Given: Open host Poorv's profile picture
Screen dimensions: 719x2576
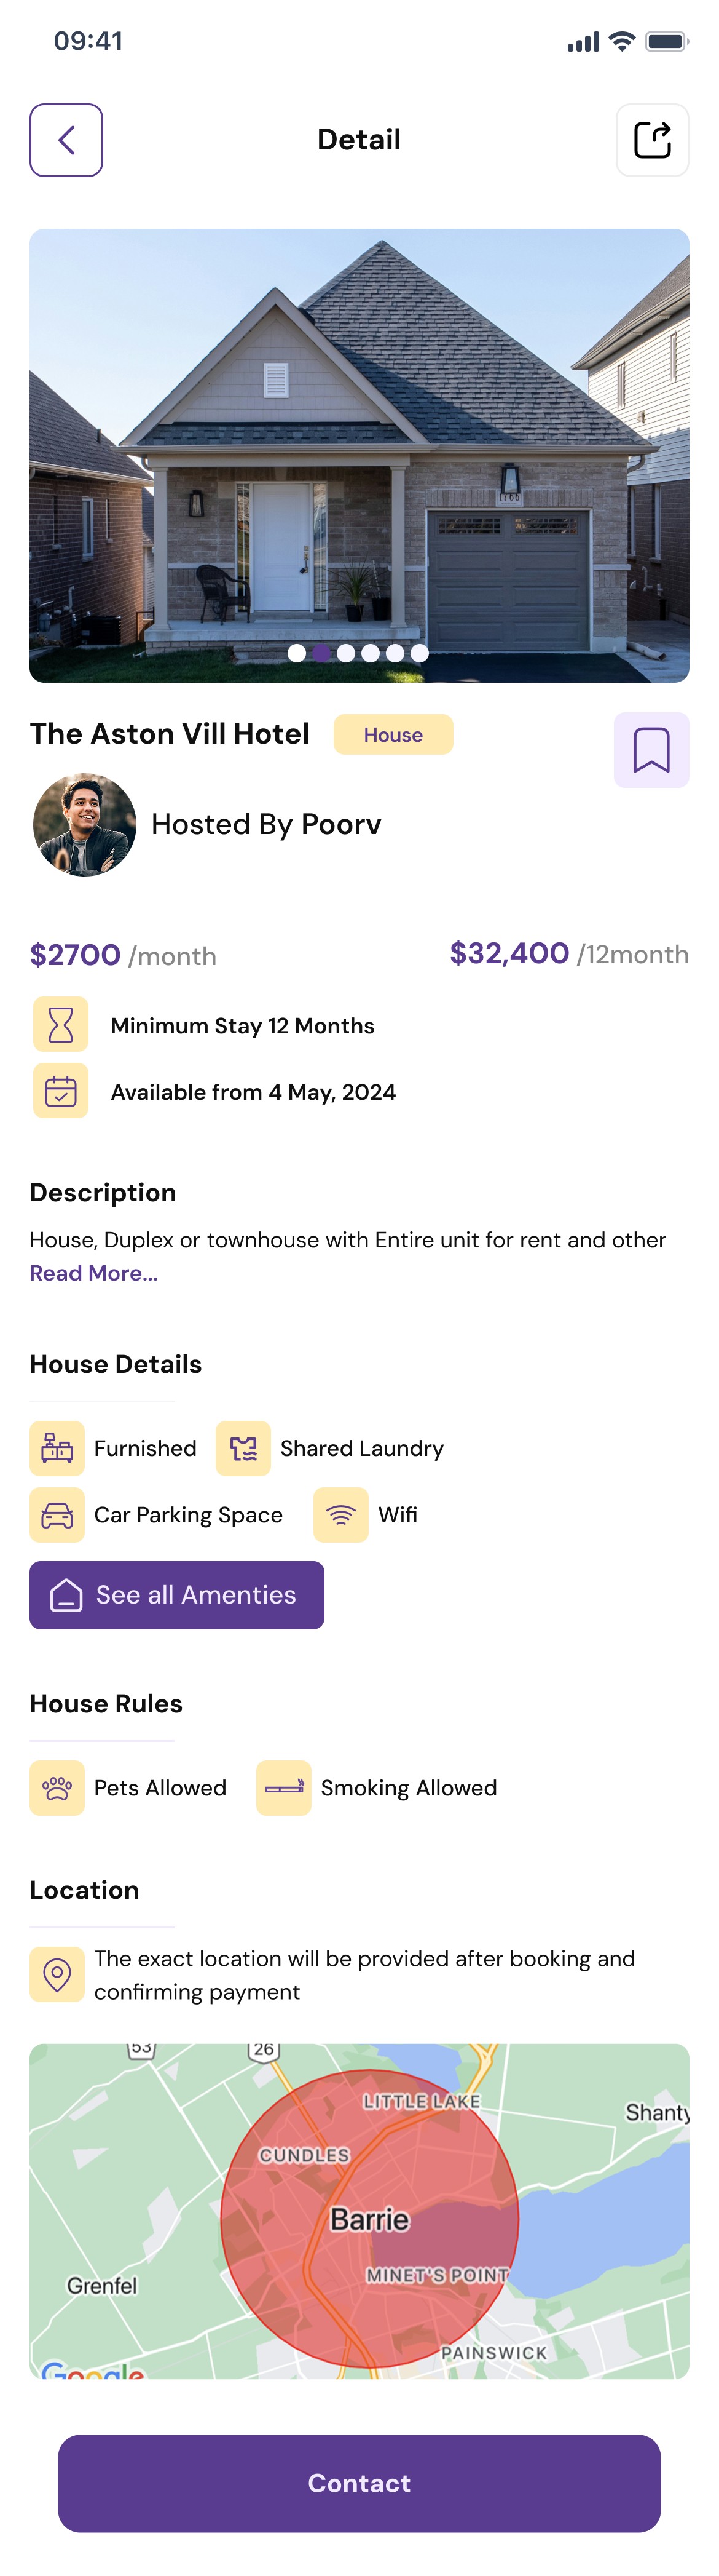Looking at the screenshot, I should point(85,825).
